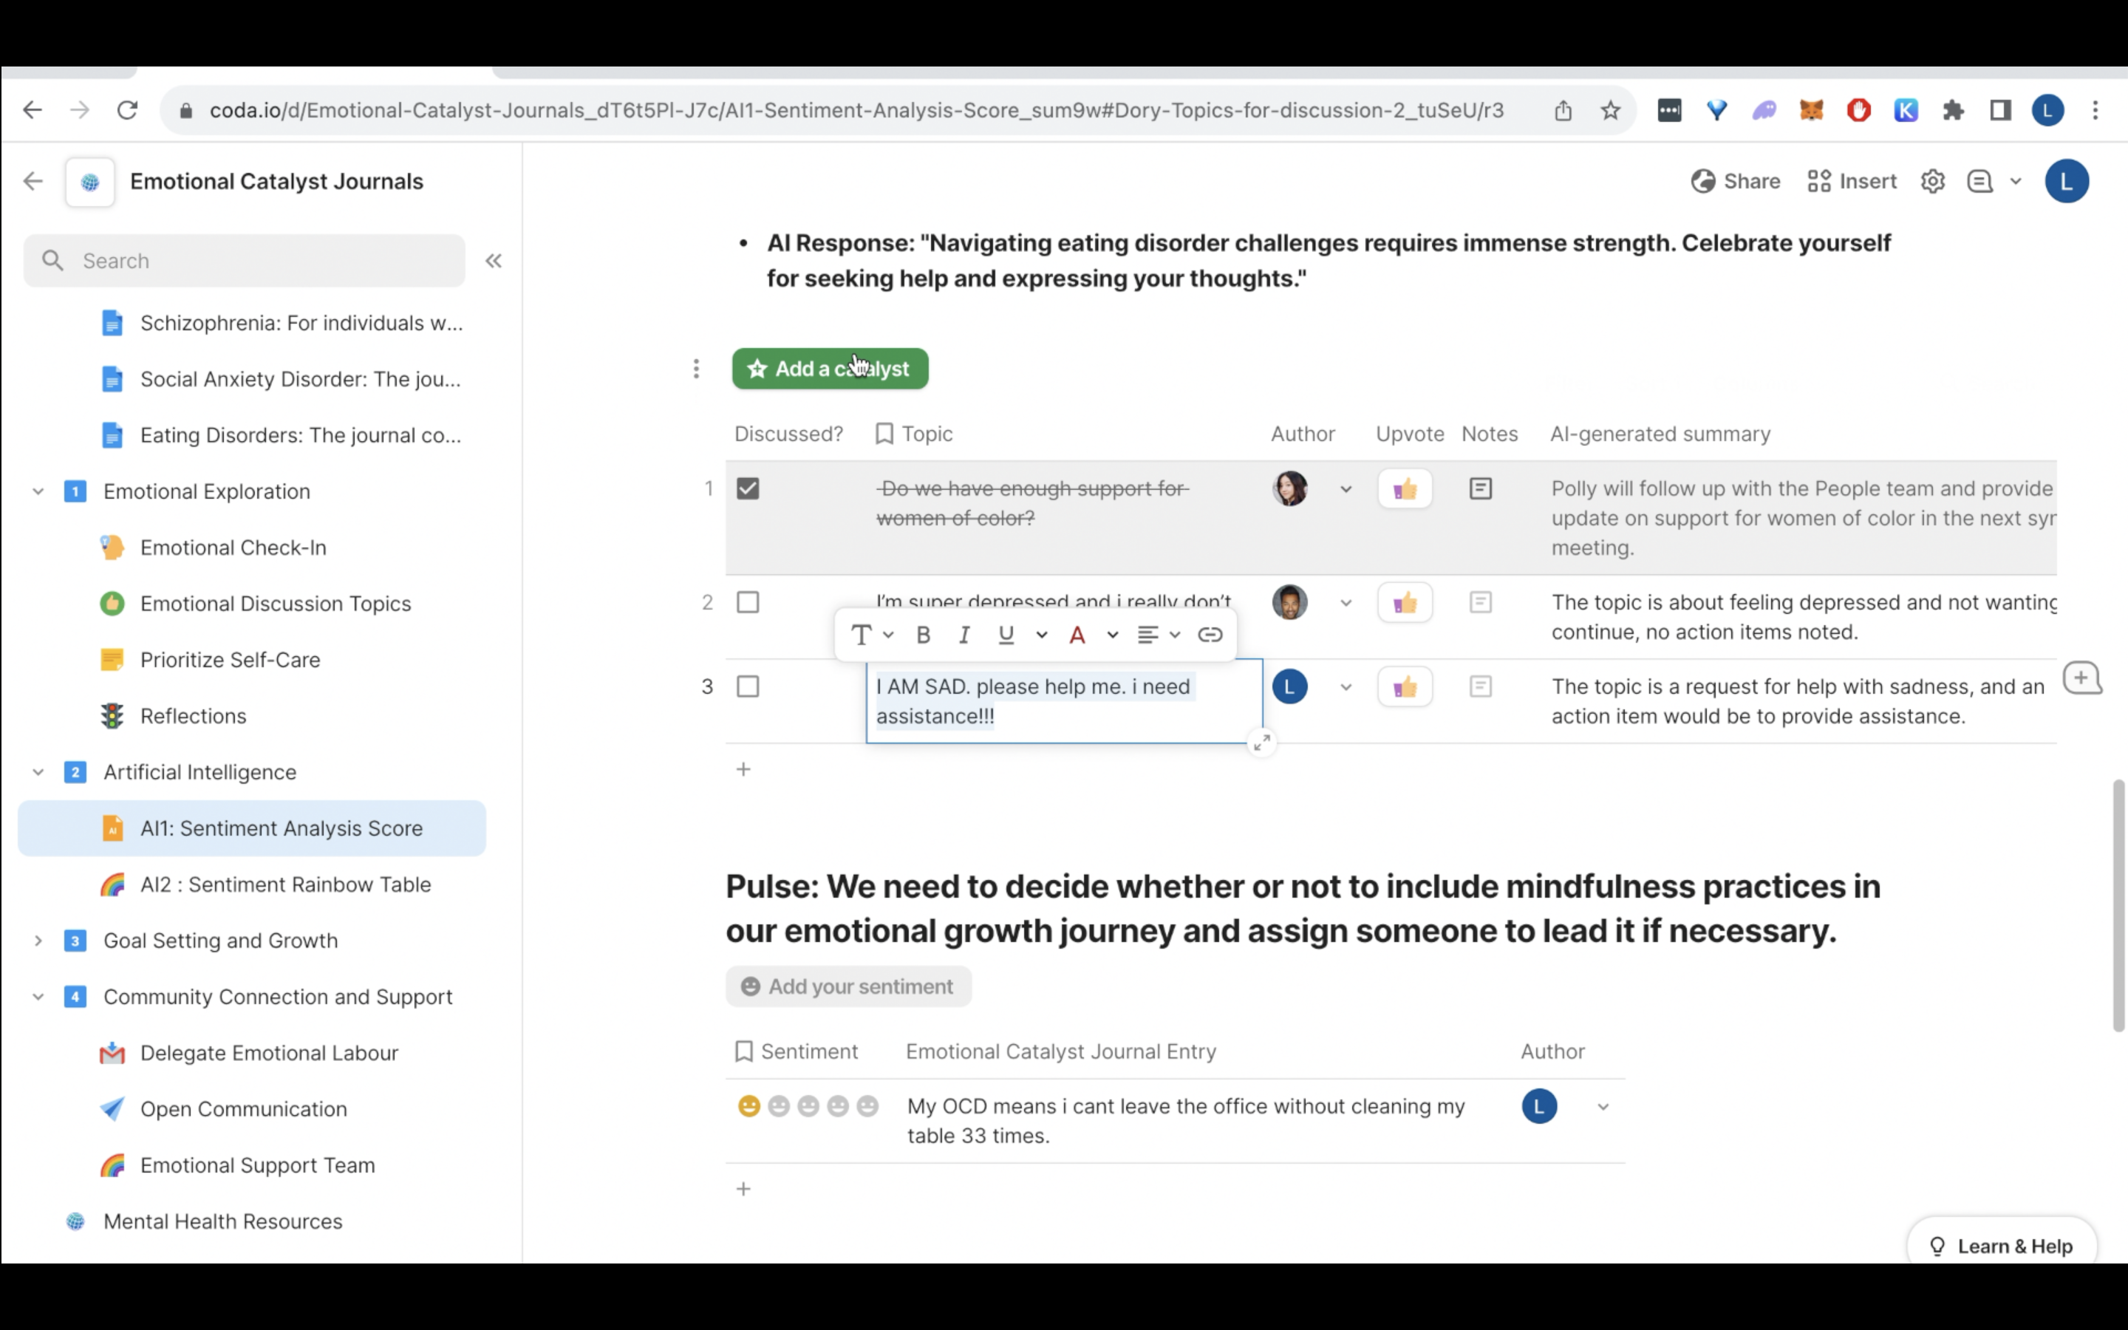Insert a link from the formatting toolbar

(x=1210, y=635)
